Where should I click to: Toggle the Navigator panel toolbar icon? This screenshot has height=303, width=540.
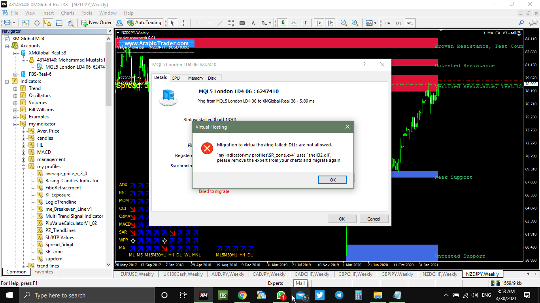point(48,23)
